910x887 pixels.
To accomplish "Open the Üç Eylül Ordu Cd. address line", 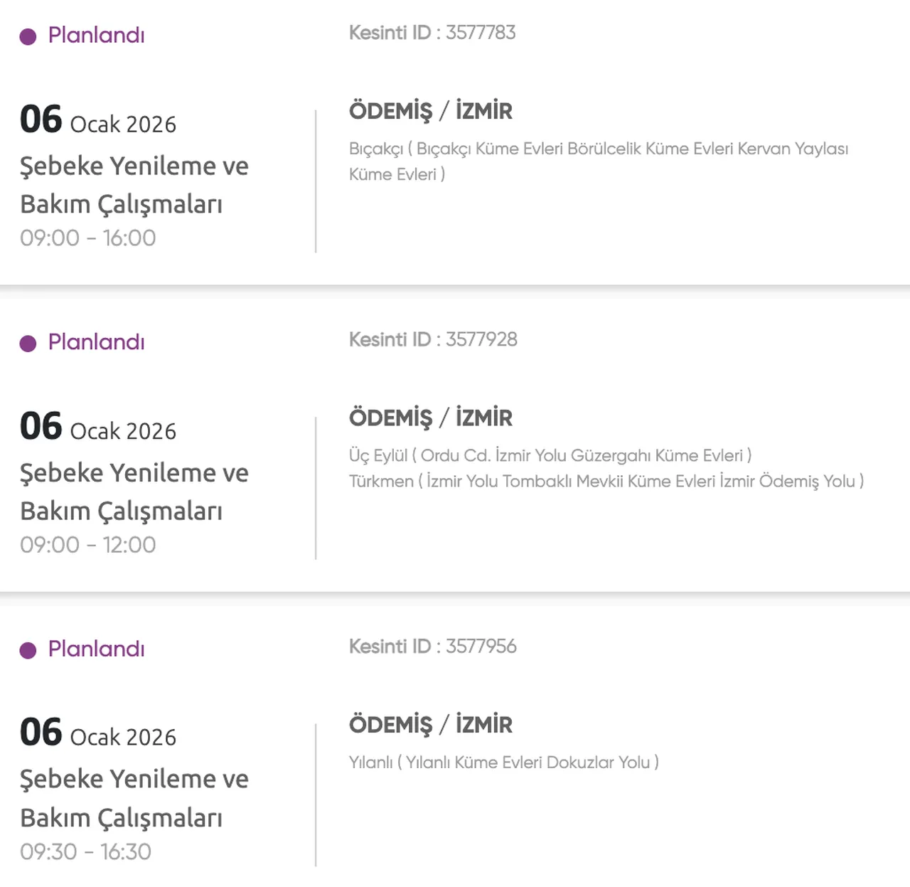I will [550, 455].
